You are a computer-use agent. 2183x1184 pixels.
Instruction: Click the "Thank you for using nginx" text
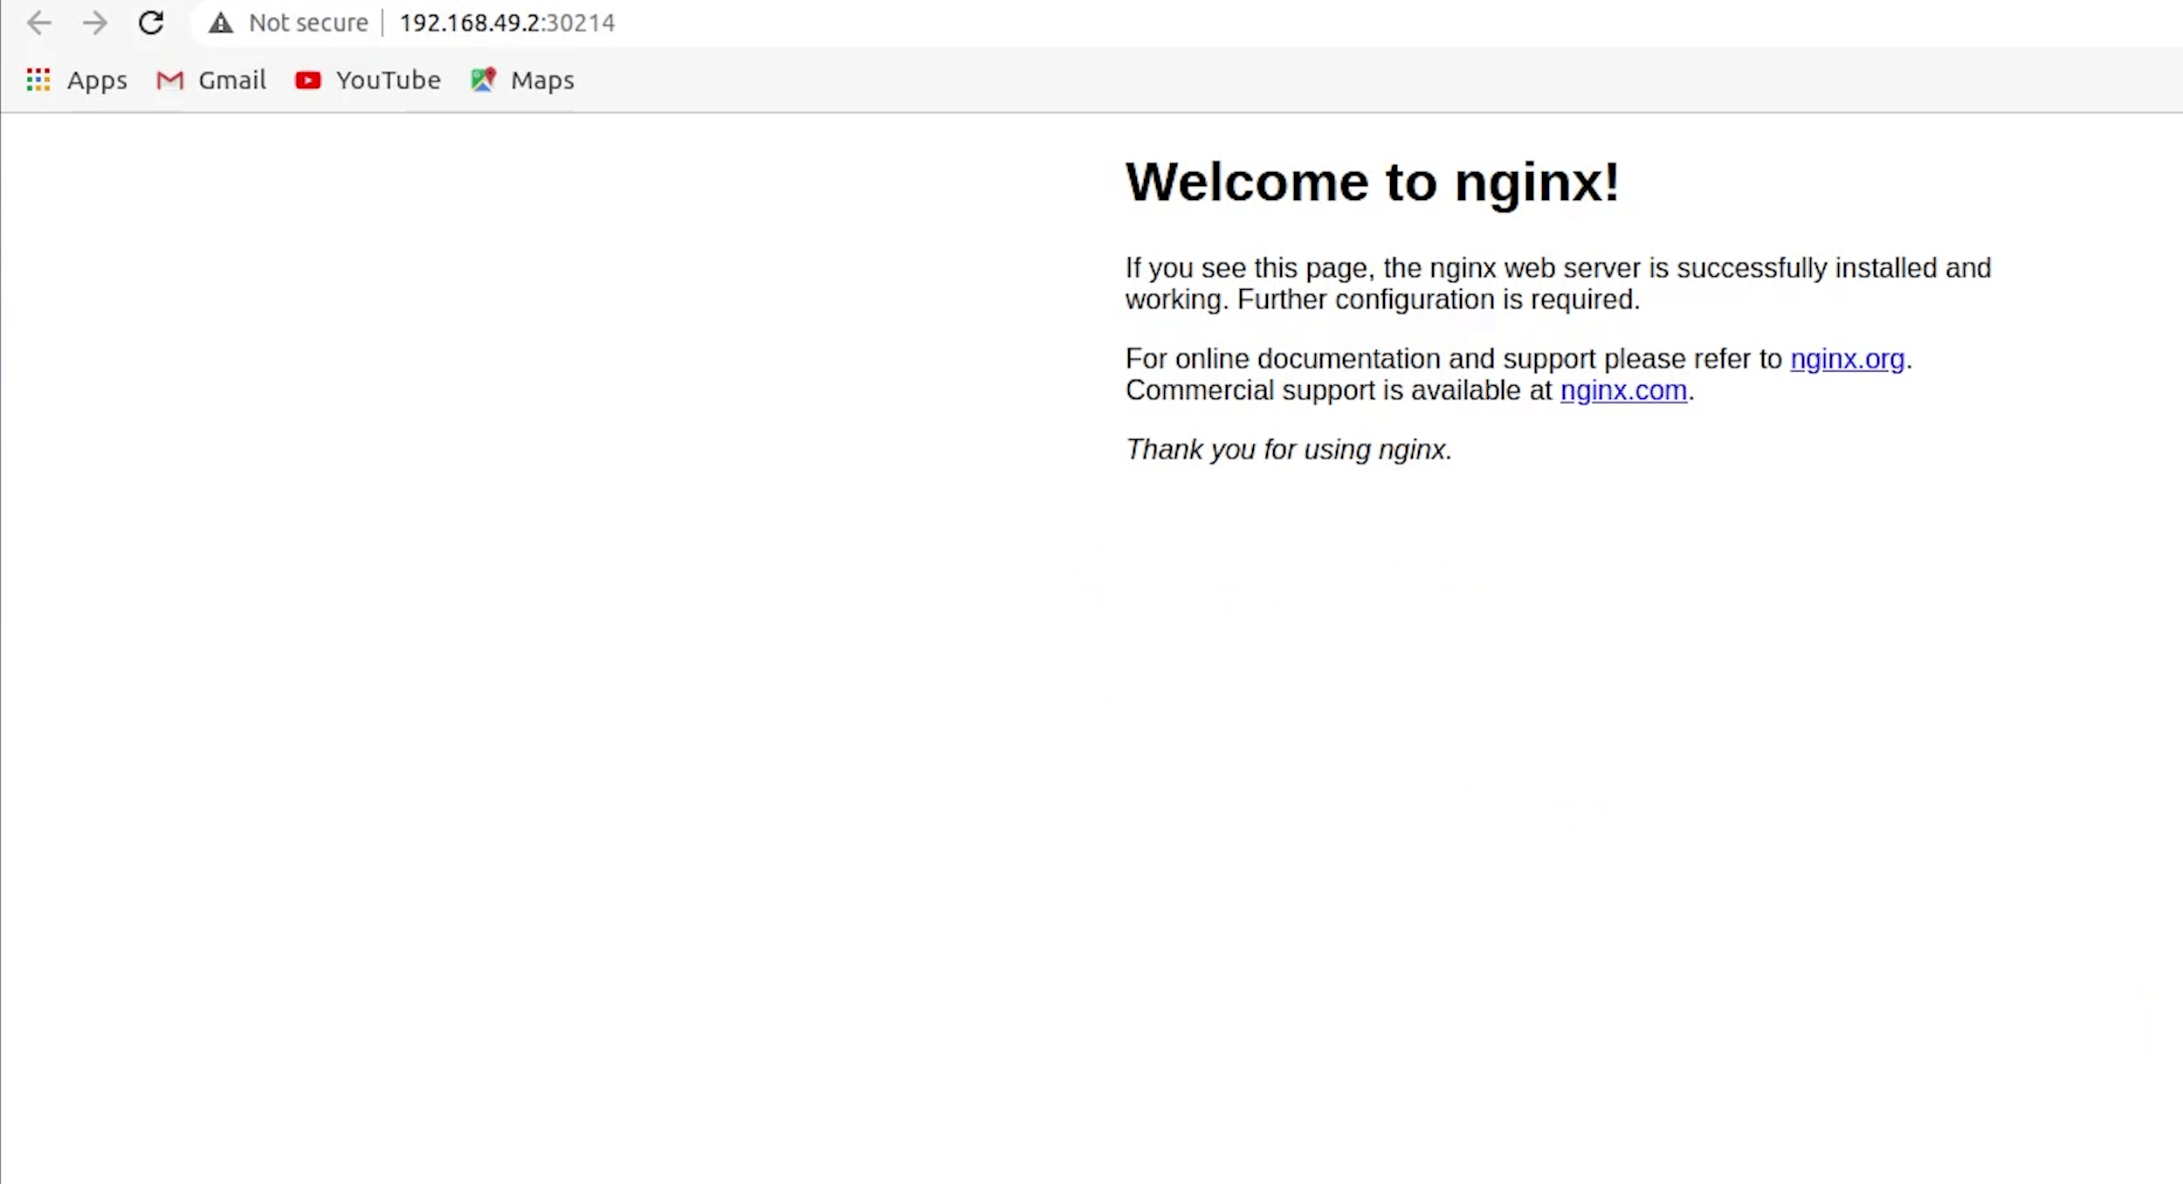pyautogui.click(x=1288, y=450)
